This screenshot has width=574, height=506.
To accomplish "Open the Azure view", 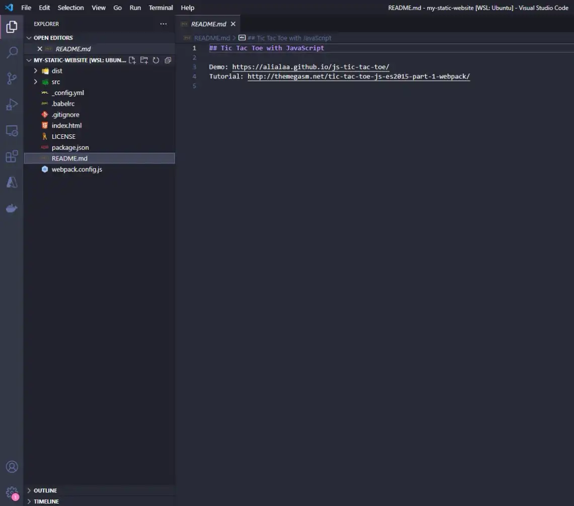I will coord(12,182).
